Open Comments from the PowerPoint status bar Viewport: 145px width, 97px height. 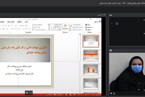tap(58, 95)
